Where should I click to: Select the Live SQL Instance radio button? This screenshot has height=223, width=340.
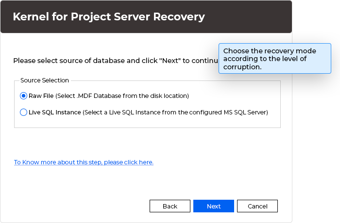[23, 112]
